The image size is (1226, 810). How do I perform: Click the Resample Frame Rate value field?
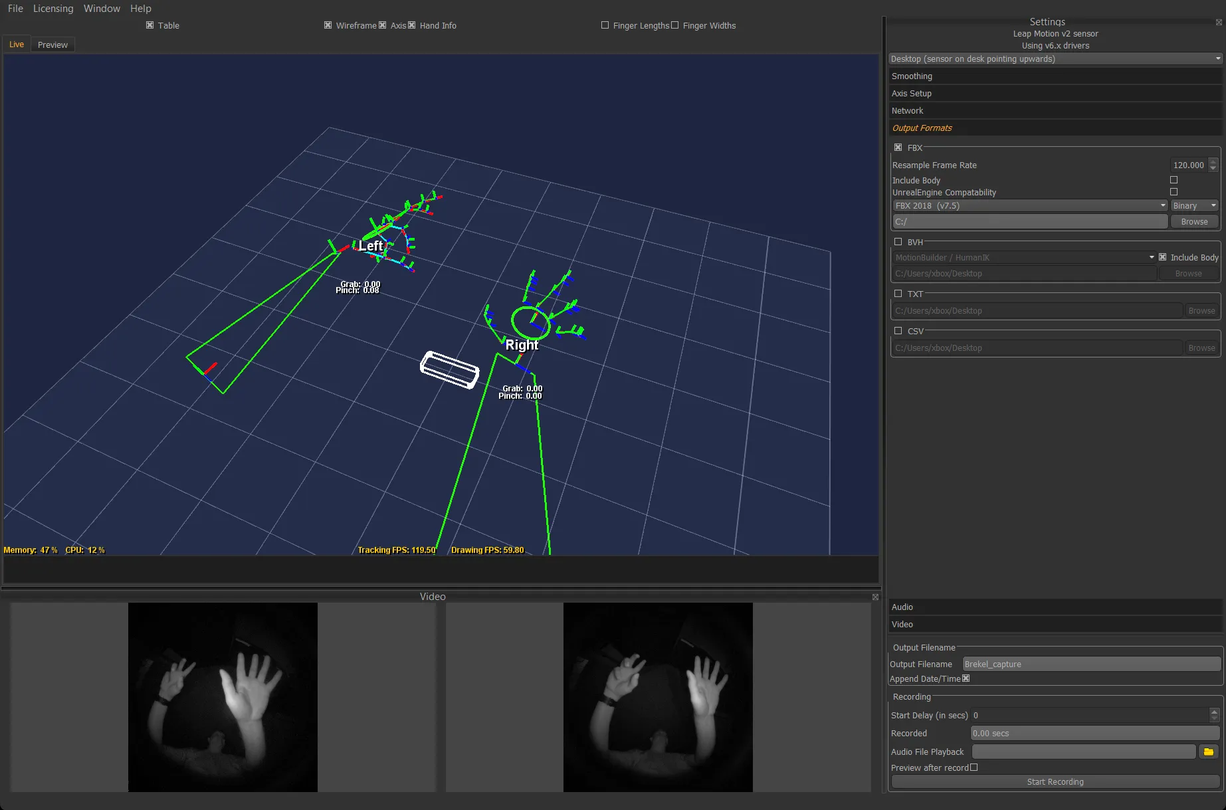tap(1188, 165)
